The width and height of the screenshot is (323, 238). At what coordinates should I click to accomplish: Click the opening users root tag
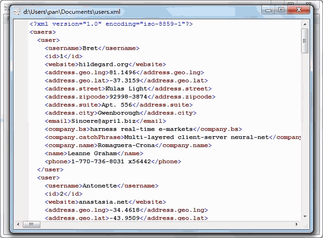43,32
